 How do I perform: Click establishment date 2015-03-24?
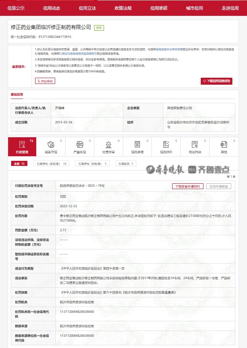pyautogui.click(x=64, y=122)
